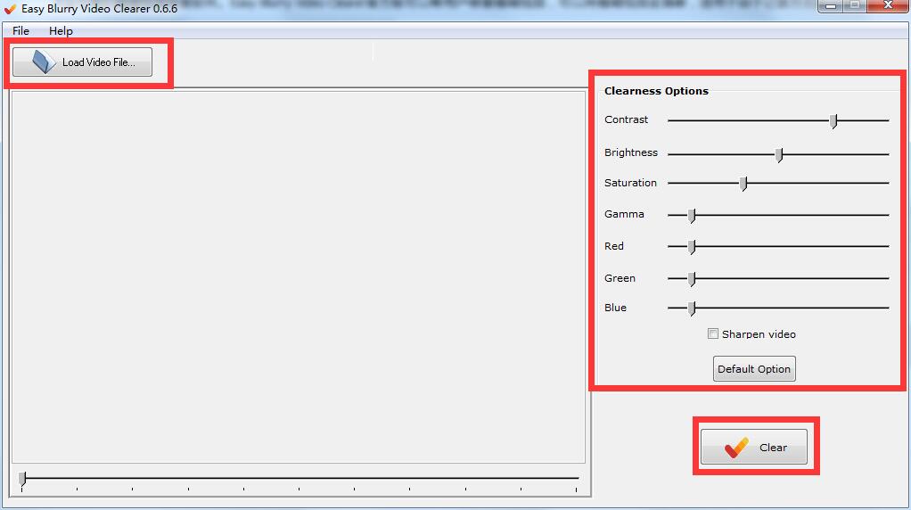Click the blue file icon on Load Video File

(43, 62)
